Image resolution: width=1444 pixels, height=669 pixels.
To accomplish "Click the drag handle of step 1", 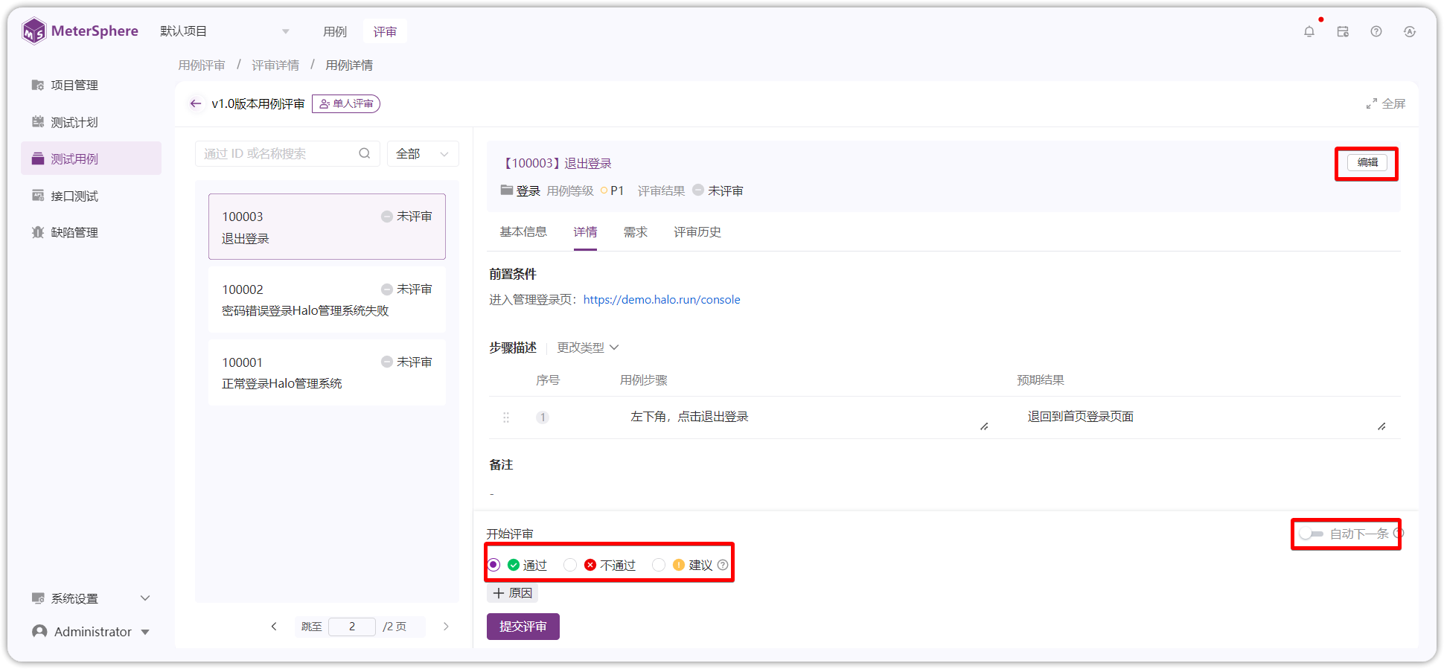I will pos(506,417).
